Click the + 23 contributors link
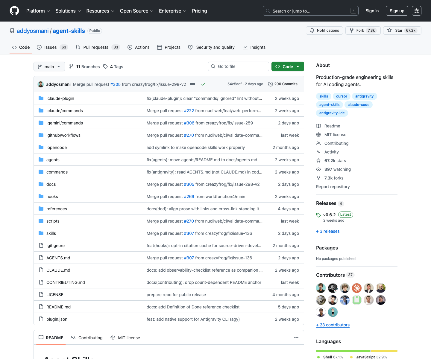 point(333,325)
